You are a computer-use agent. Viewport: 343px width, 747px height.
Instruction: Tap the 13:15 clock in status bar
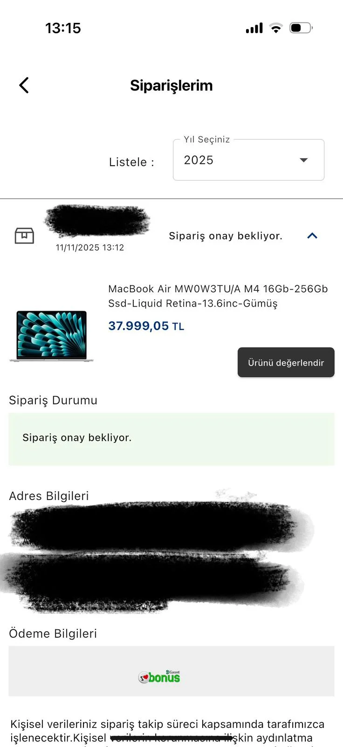[63, 28]
